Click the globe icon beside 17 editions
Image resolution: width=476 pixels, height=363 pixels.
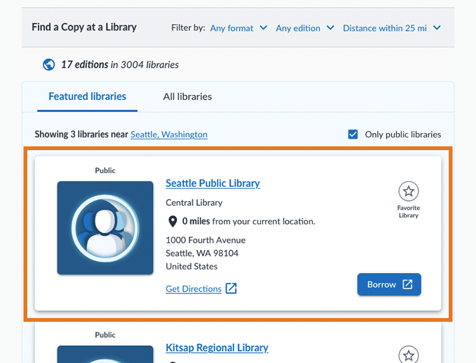coord(49,65)
